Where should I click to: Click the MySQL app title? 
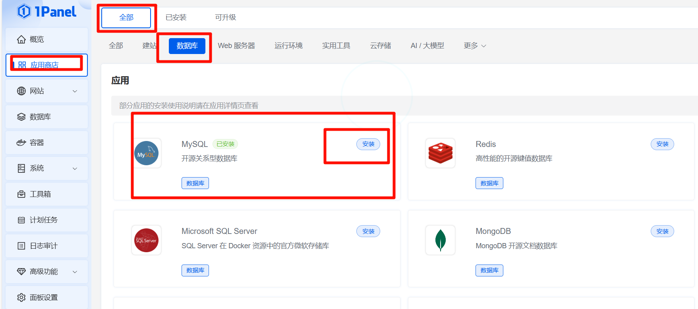click(x=195, y=144)
